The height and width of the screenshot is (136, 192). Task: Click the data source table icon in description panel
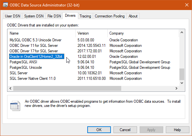tap(15, 106)
